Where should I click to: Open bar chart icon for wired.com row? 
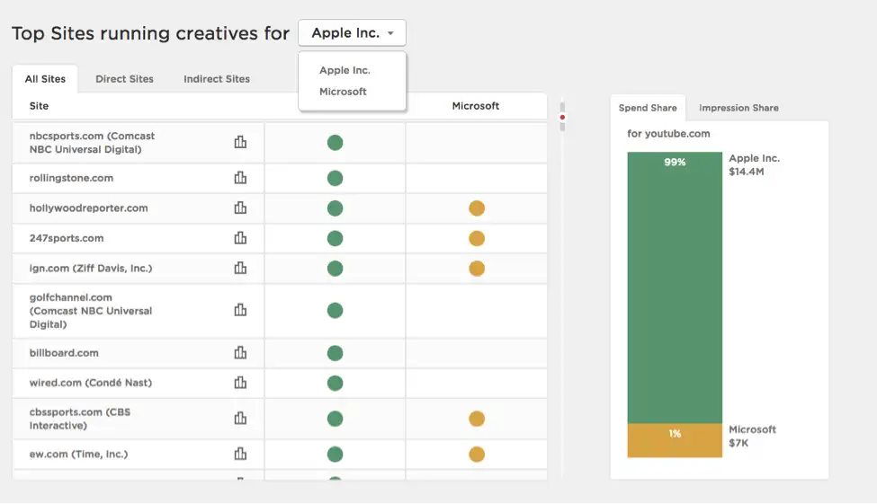(240, 383)
